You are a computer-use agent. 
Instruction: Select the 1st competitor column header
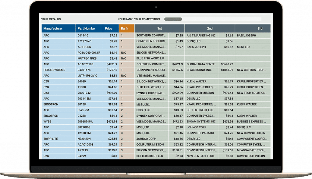(x=160, y=28)
